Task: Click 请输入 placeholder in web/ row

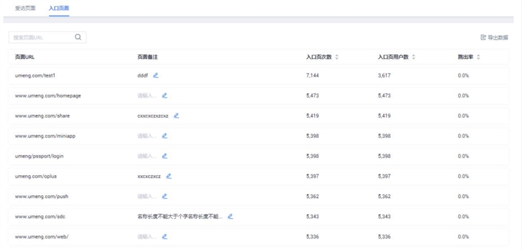Action: click(147, 237)
